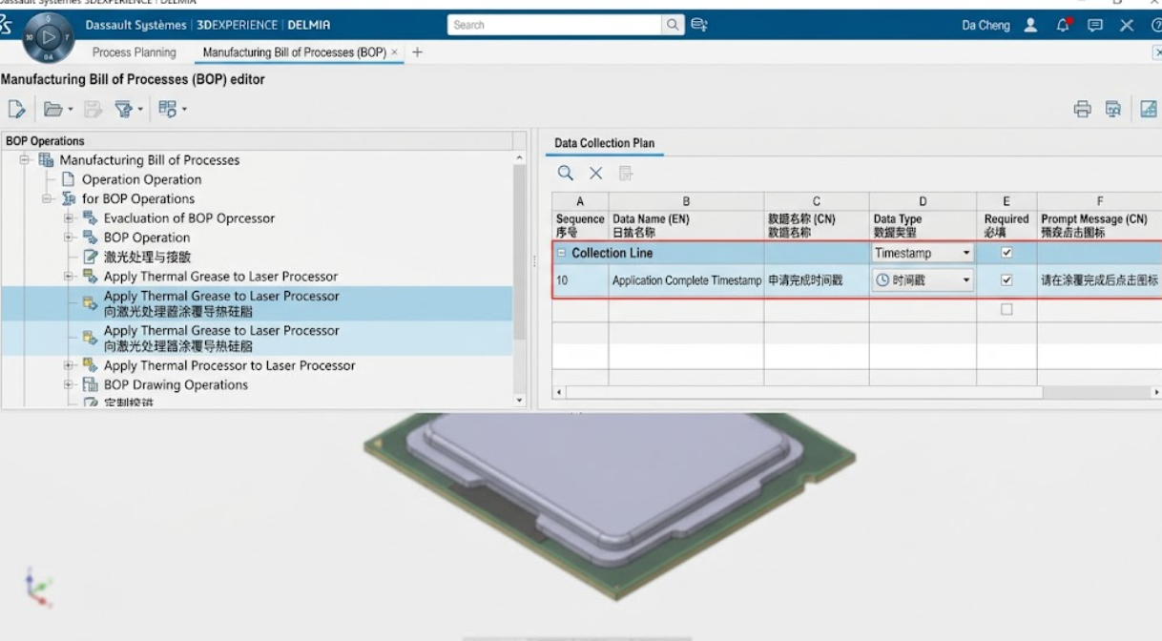Select column header B
Image resolution: width=1162 pixels, height=641 pixels.
[x=686, y=201]
